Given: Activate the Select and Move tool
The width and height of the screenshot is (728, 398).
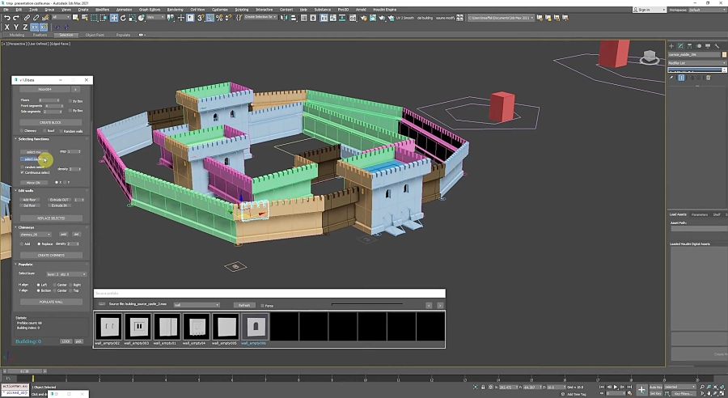Looking at the screenshot, I should click(x=114, y=18).
